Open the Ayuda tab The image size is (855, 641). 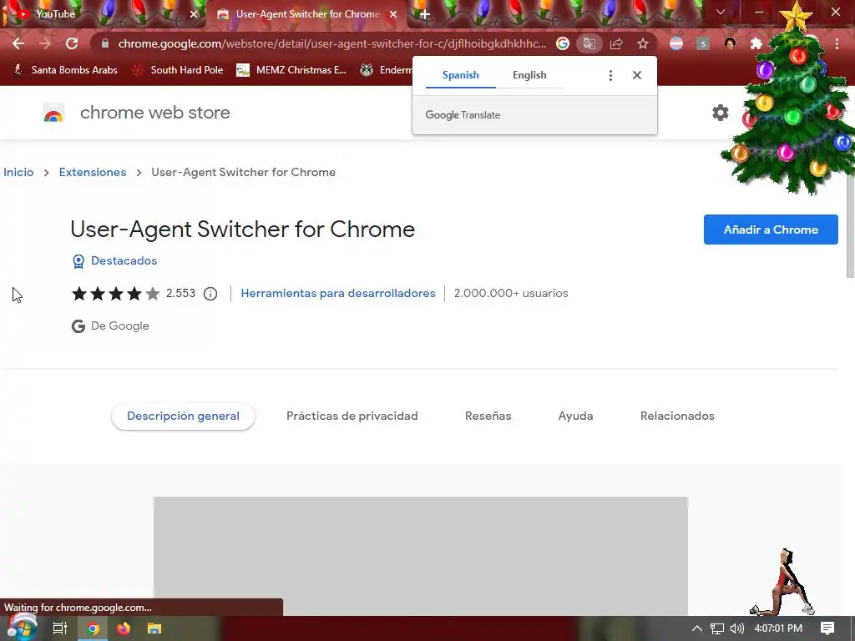pos(576,416)
